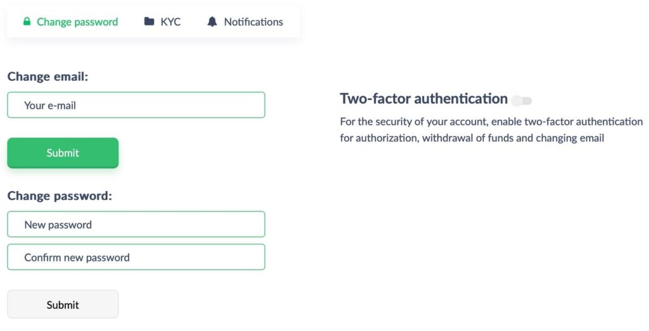Click the 'For the security of your account' line
This screenshot has width=649, height=331.
tap(491, 122)
